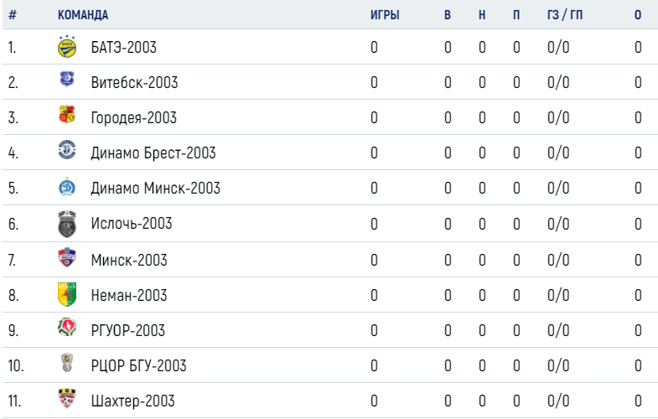
Task: Click the ГЗ / ГП column header
Action: tap(565, 15)
